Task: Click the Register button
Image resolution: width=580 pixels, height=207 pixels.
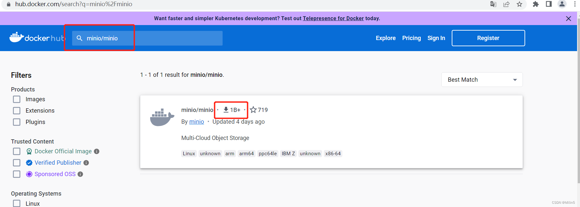Action: click(x=488, y=38)
